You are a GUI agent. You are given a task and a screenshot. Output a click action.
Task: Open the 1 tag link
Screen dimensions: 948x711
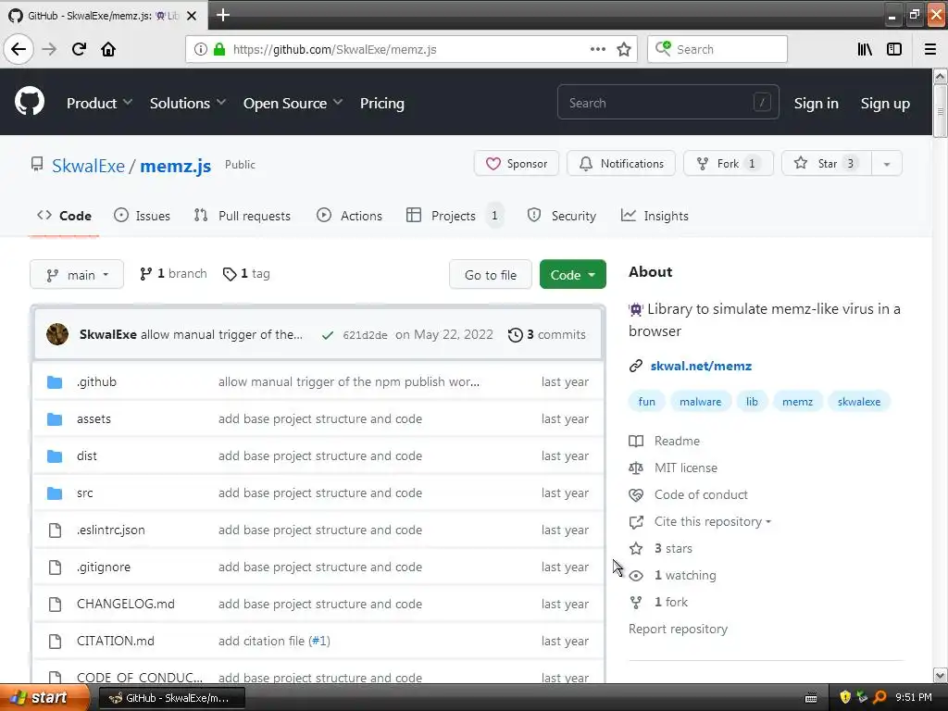(x=246, y=274)
